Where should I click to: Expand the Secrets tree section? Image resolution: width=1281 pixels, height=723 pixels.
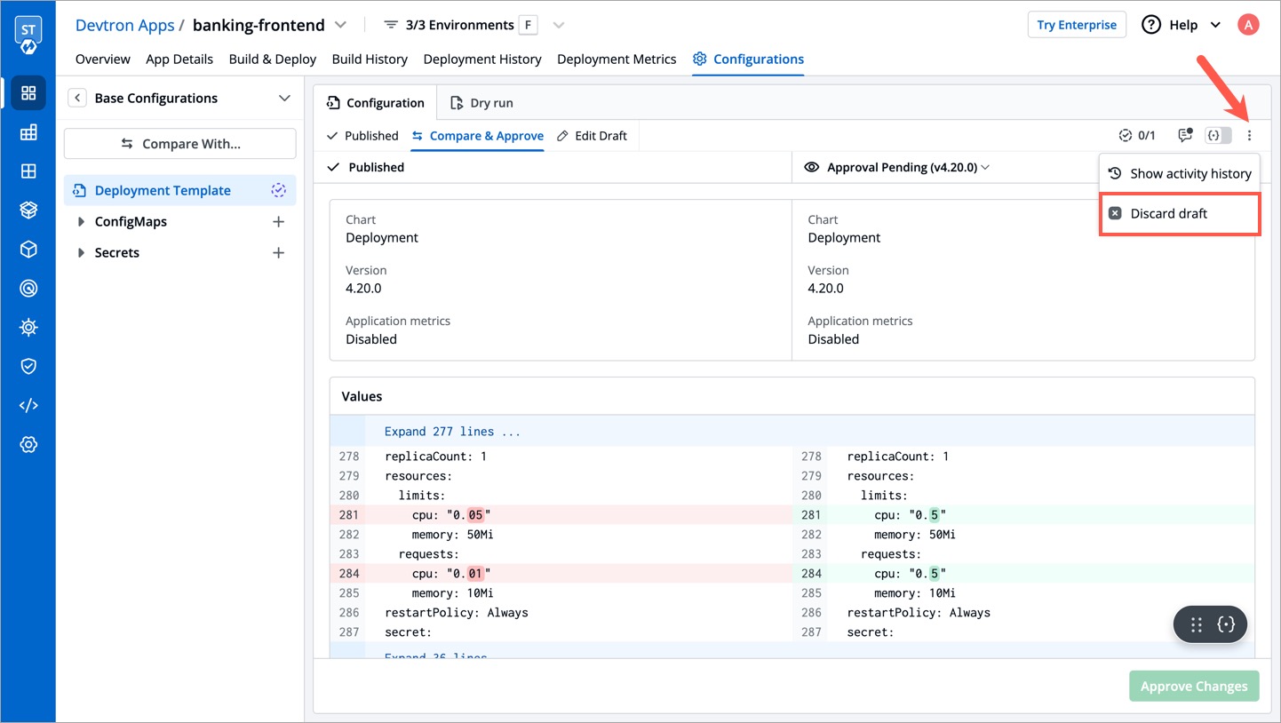tap(81, 253)
